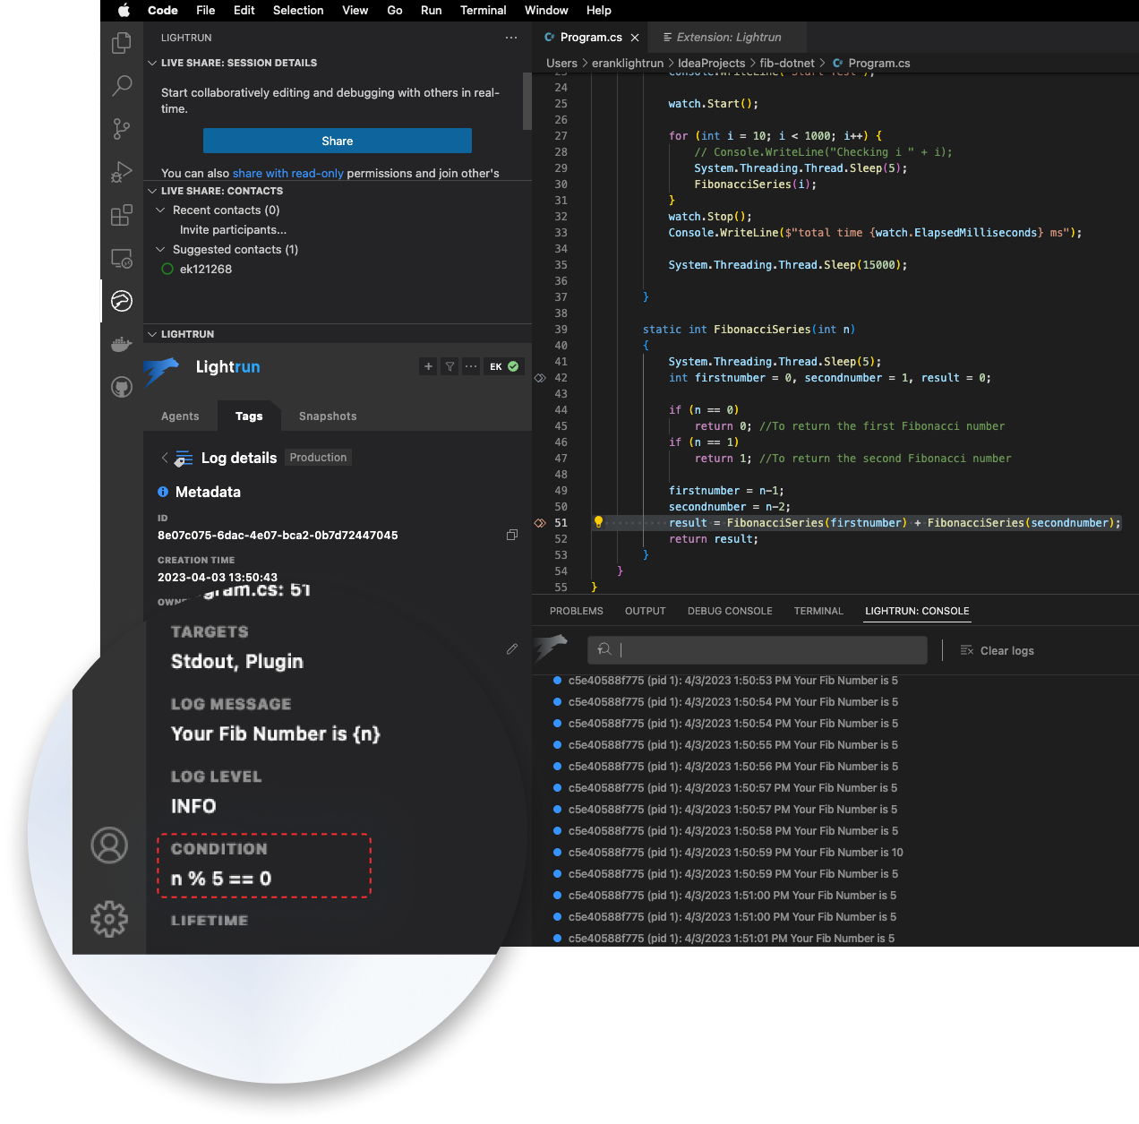The height and width of the screenshot is (1124, 1139).
Task: Open the Users breadcrumb dropdown
Action: pos(561,64)
